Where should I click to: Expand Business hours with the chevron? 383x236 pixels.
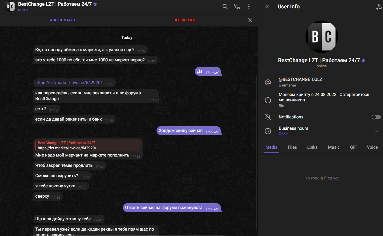tap(376, 131)
